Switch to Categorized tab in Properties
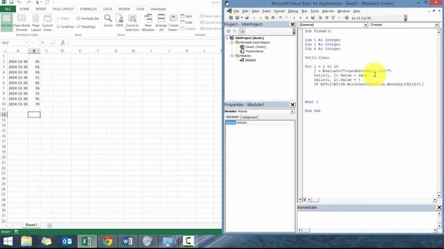Screen dimensions: 444x249 coord(249,117)
